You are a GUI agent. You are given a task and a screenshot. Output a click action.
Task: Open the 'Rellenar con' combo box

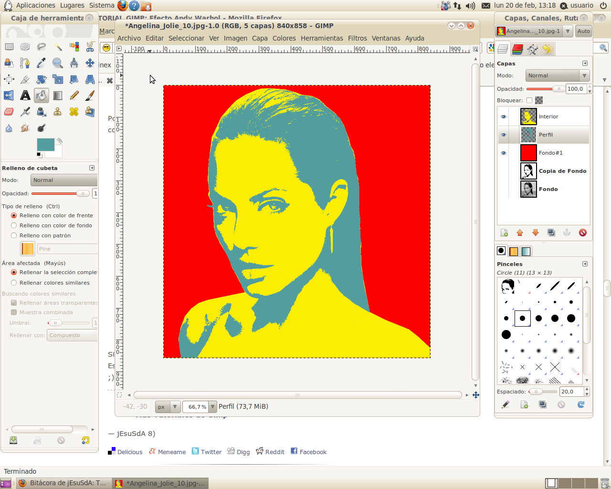coord(72,335)
